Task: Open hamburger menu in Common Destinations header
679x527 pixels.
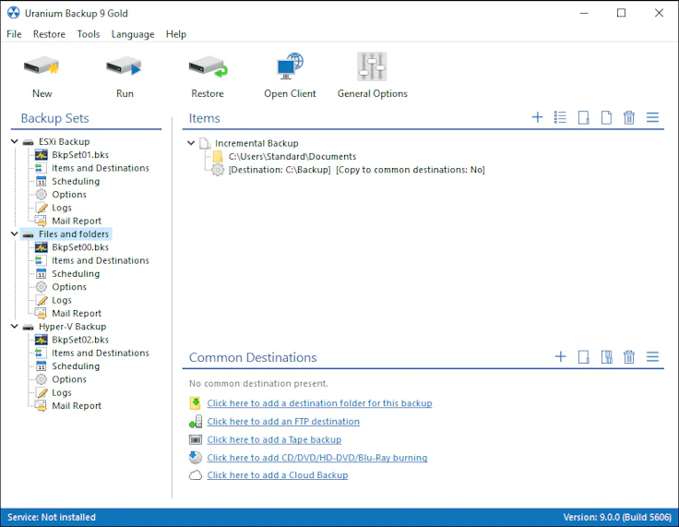Action: [652, 356]
